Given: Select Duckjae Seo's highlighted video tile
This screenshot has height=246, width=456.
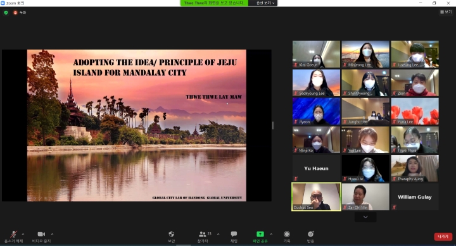Looking at the screenshot, I should coord(317,197).
